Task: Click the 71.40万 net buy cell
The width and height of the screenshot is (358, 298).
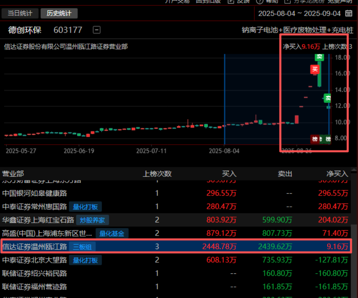Action: coord(335,233)
